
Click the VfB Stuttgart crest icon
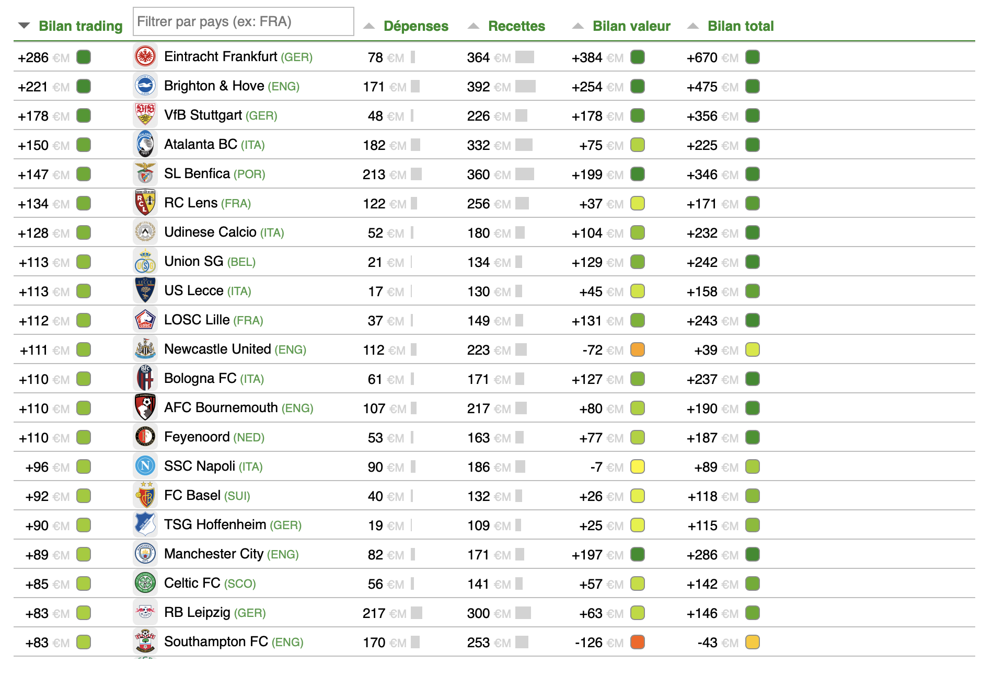click(145, 115)
